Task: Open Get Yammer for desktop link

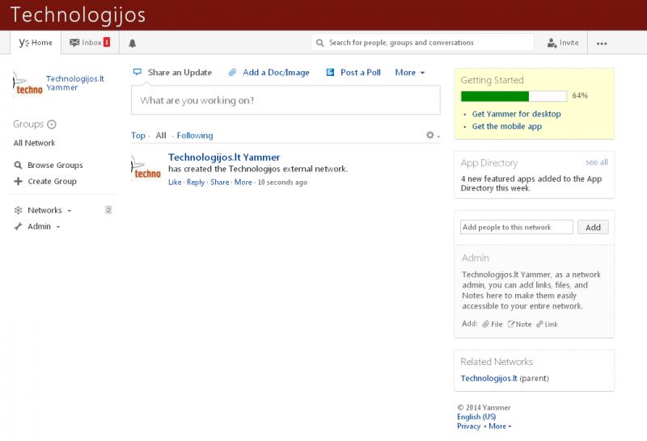Action: click(516, 114)
